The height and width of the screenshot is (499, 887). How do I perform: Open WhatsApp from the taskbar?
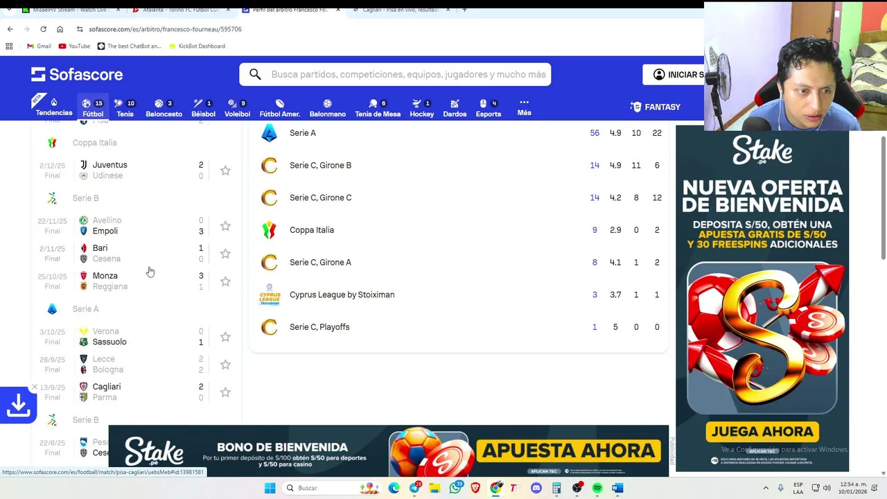(x=455, y=488)
